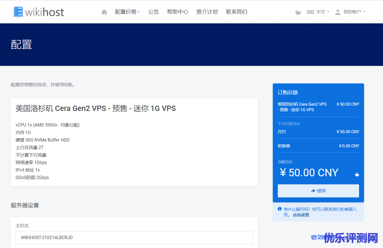Click the 服务器设置 section heading
Viewport: 383px width, 248px height.
[25, 205]
